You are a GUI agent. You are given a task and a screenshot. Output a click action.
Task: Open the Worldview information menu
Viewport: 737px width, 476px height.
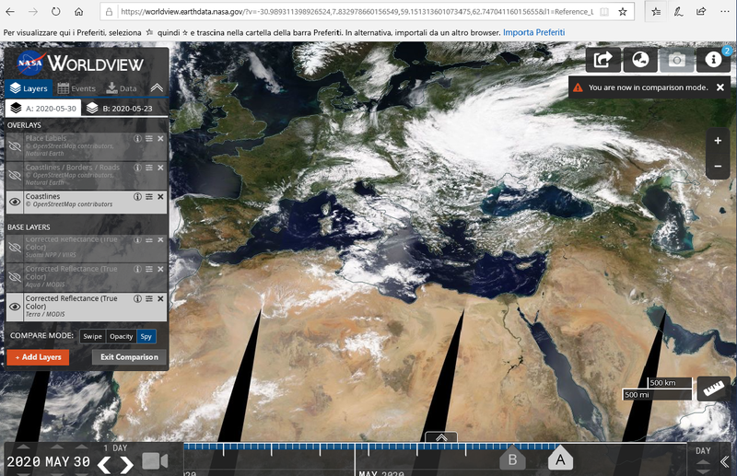click(713, 60)
